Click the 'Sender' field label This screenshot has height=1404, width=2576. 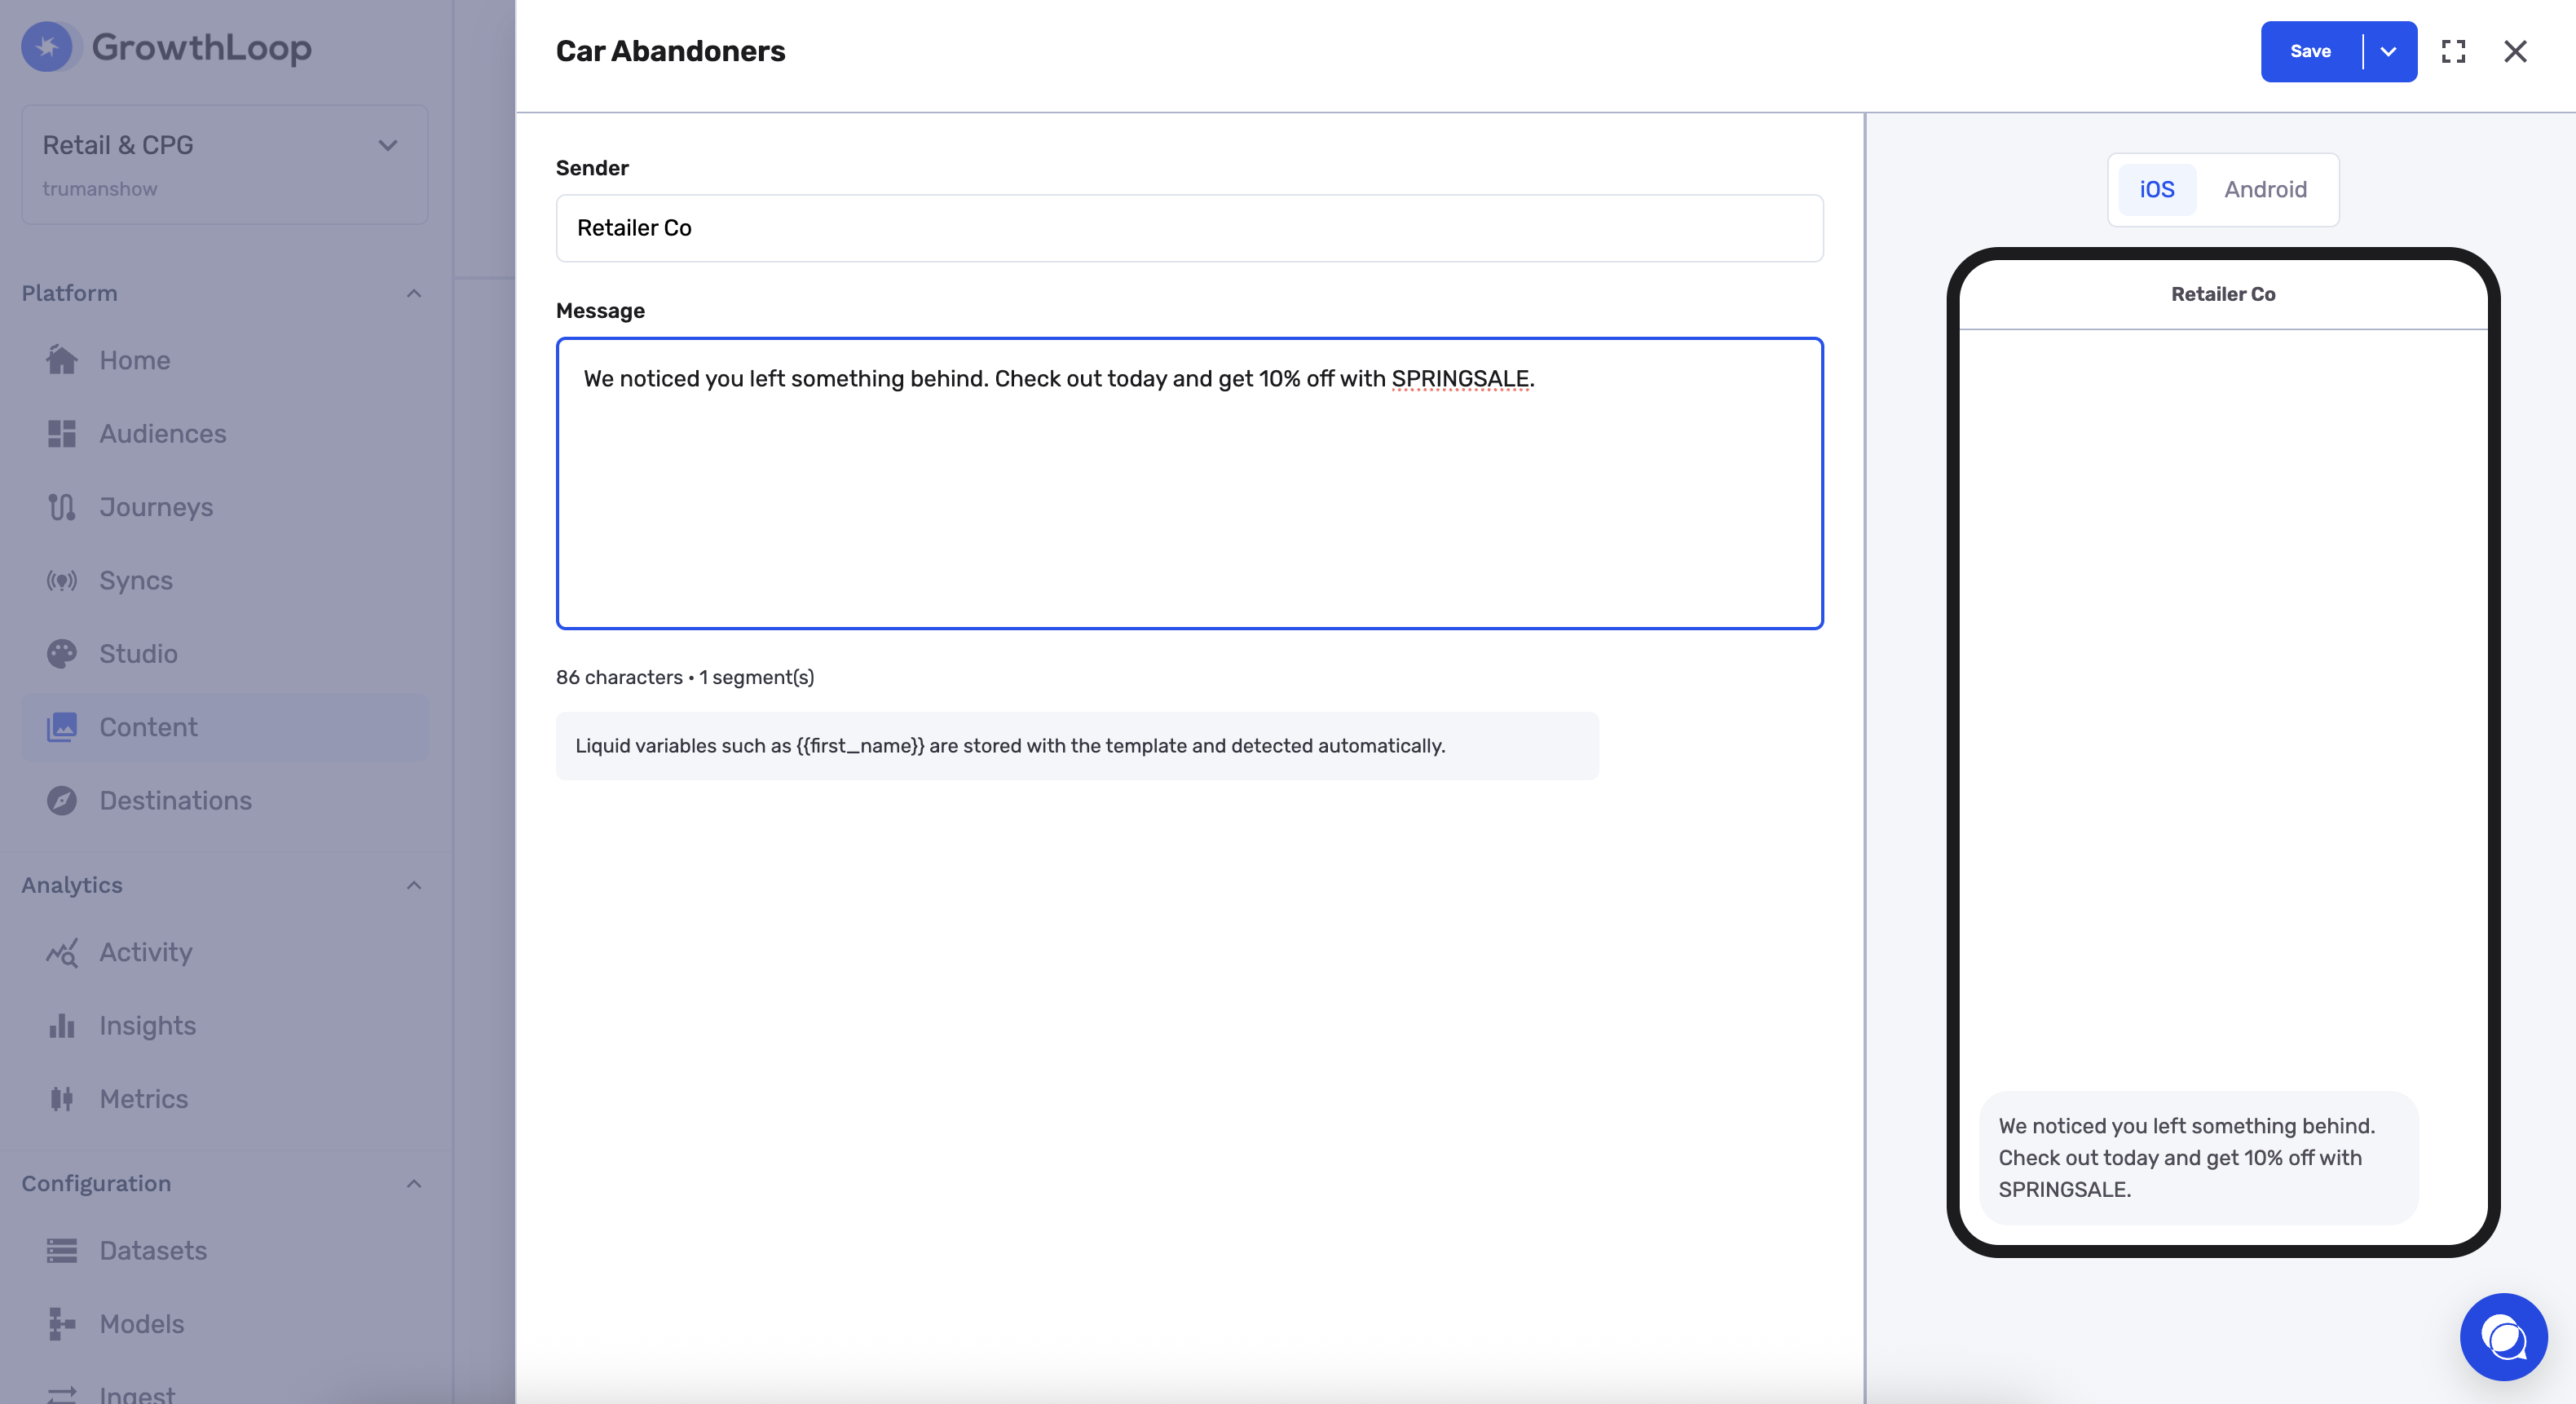point(592,168)
